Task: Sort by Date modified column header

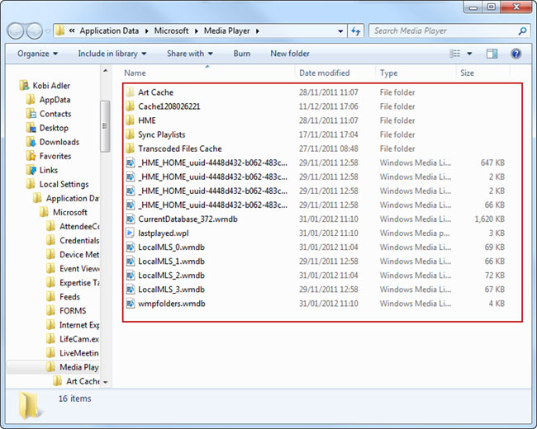Action: (324, 73)
